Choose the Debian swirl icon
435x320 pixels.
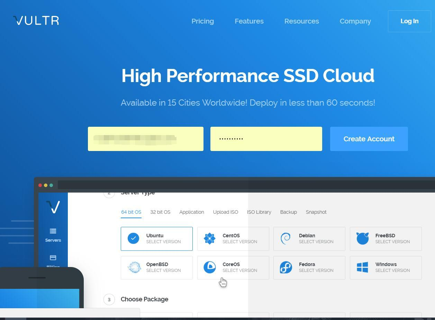(x=286, y=238)
